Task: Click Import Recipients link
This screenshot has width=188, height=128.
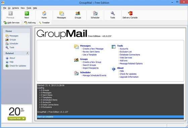Action: pos(91,68)
